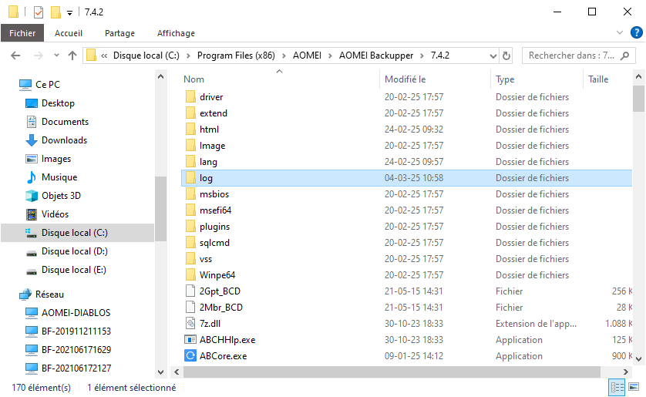Select the html folder
The image size is (646, 397).
(209, 130)
